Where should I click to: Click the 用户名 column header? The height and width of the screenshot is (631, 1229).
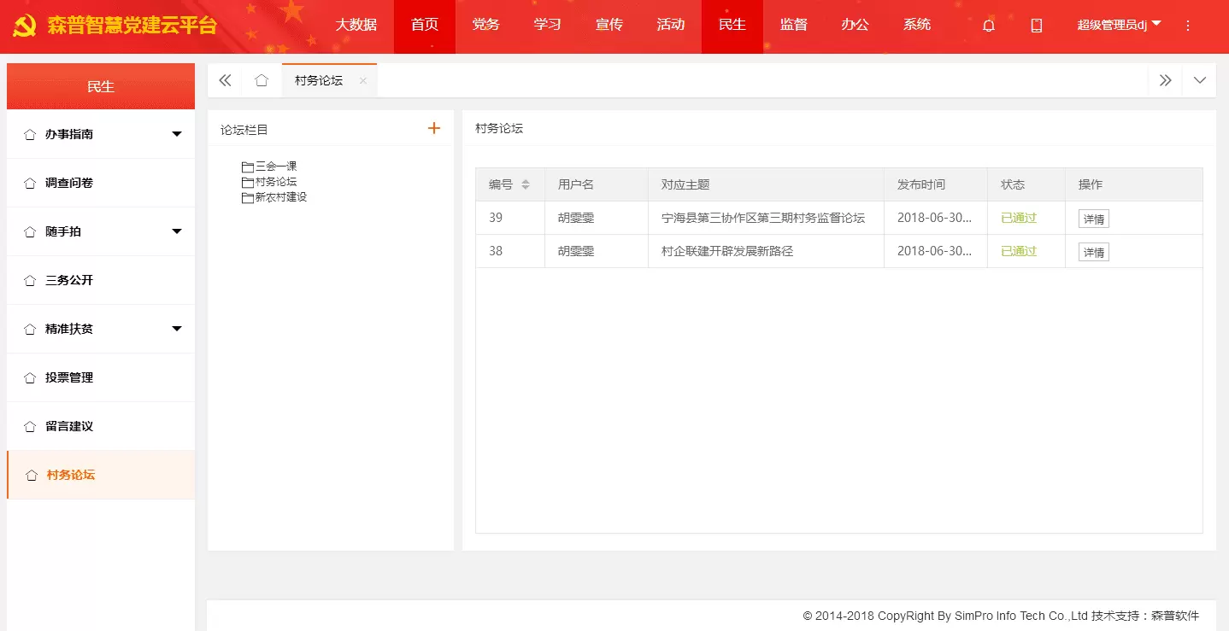click(x=576, y=184)
